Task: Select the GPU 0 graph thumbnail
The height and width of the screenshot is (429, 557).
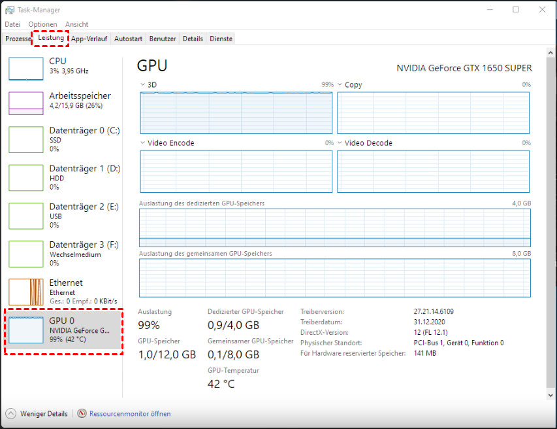Action: pos(25,330)
